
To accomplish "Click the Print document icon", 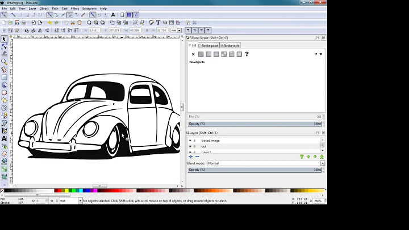I will tap(24, 23).
